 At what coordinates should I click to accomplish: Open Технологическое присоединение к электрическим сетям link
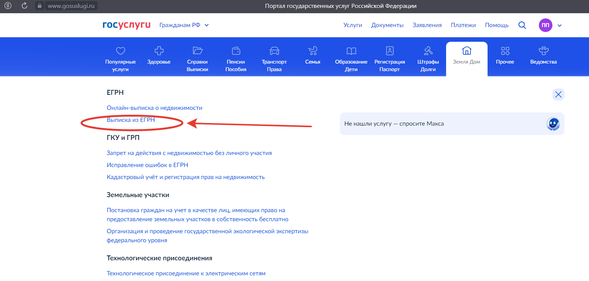click(186, 273)
